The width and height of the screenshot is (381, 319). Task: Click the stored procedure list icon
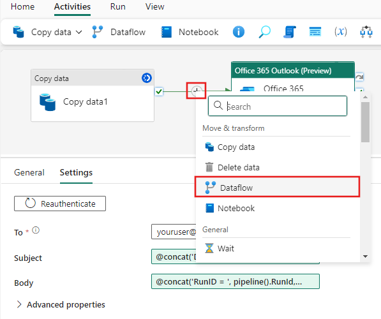click(x=315, y=32)
